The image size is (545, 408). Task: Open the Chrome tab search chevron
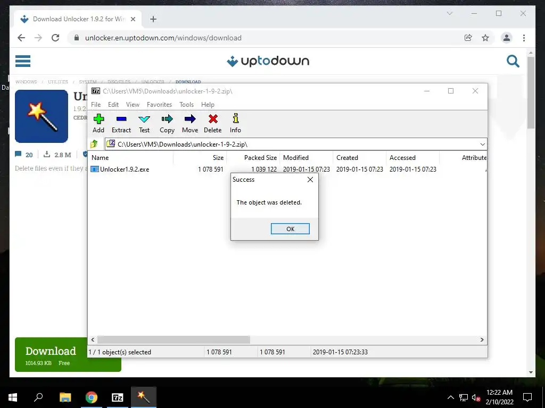coord(449,13)
